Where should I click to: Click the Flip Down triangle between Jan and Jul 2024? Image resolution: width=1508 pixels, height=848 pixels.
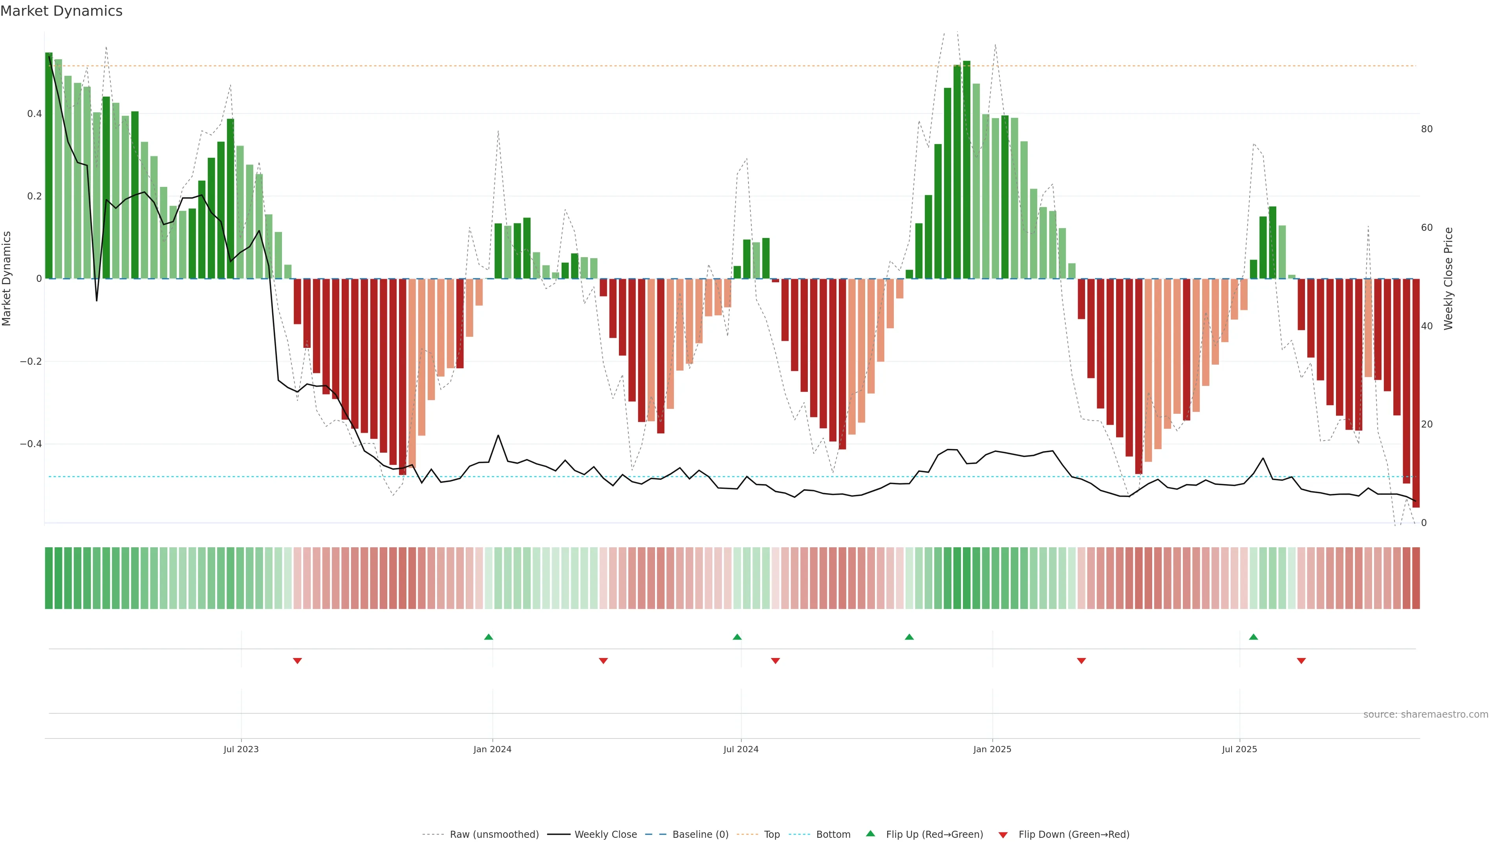click(604, 661)
